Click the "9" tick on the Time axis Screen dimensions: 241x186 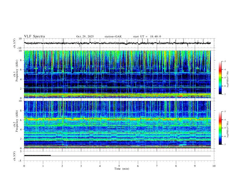pyautogui.click(x=195, y=166)
